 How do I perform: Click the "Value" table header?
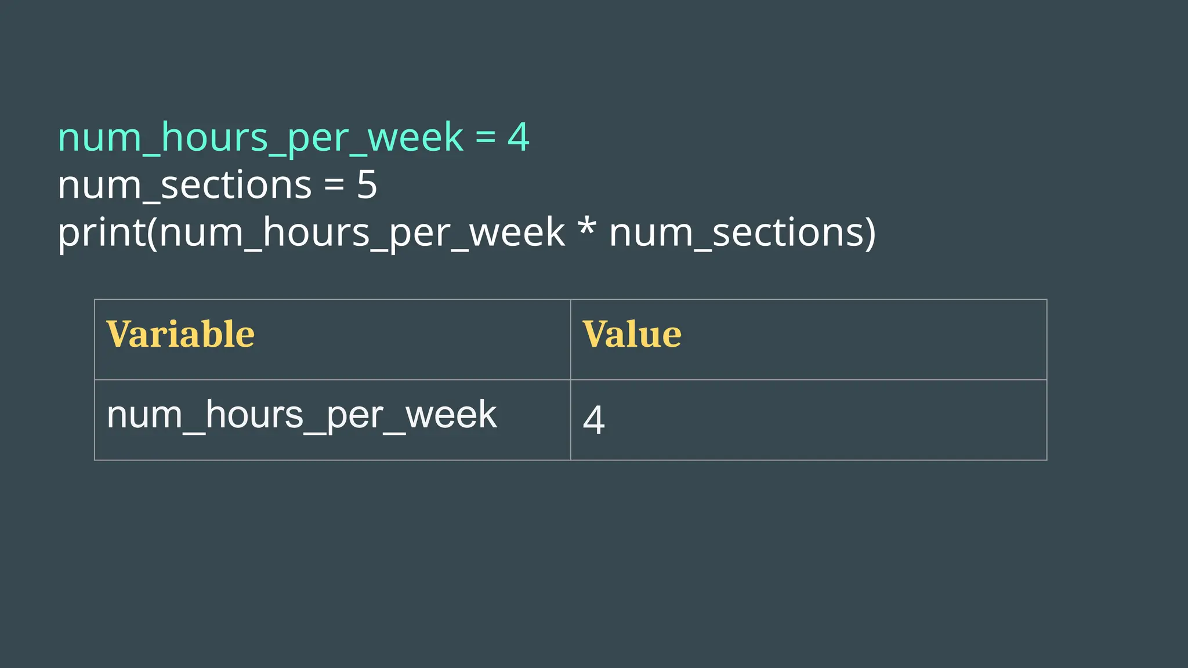[x=632, y=335]
